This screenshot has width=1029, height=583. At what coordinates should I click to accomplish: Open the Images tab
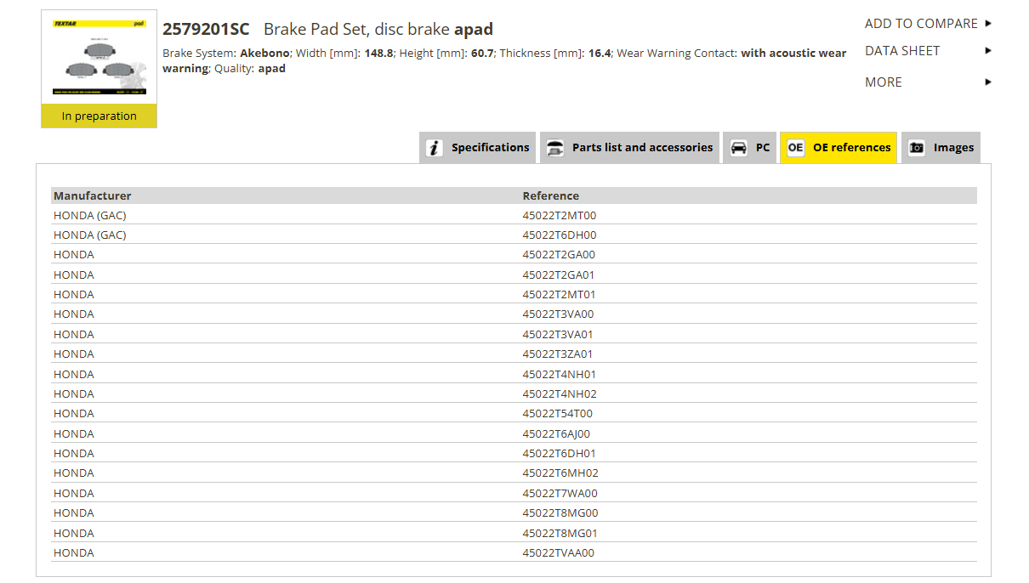941,147
